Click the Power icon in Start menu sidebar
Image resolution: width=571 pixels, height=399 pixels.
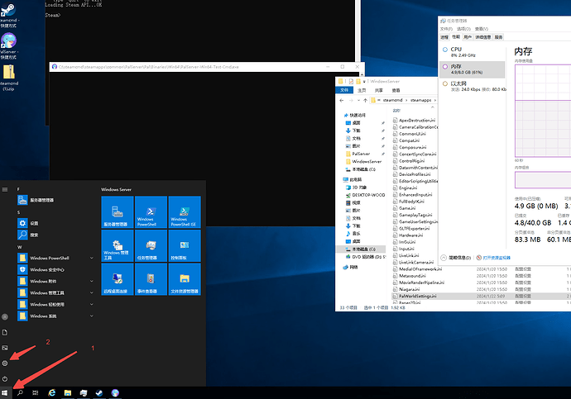pos(5,379)
